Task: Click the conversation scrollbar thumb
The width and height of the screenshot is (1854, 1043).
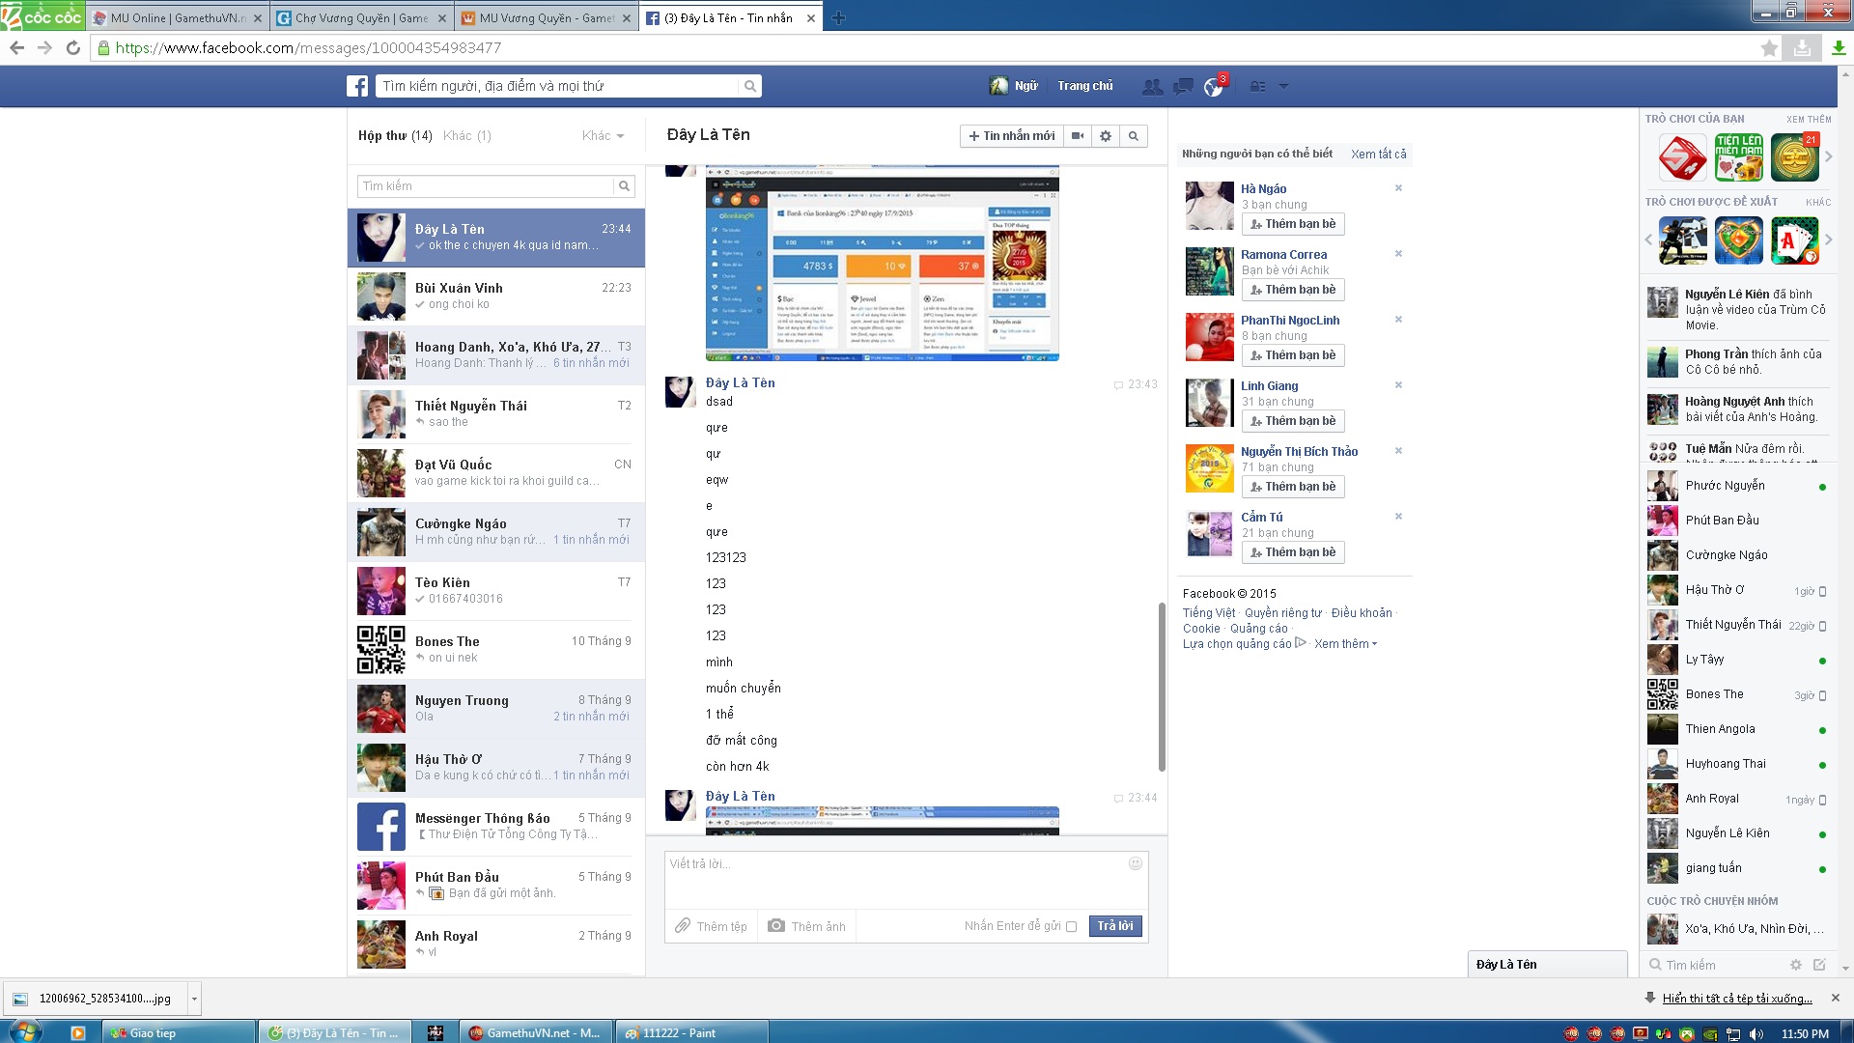Action: coord(1162,686)
